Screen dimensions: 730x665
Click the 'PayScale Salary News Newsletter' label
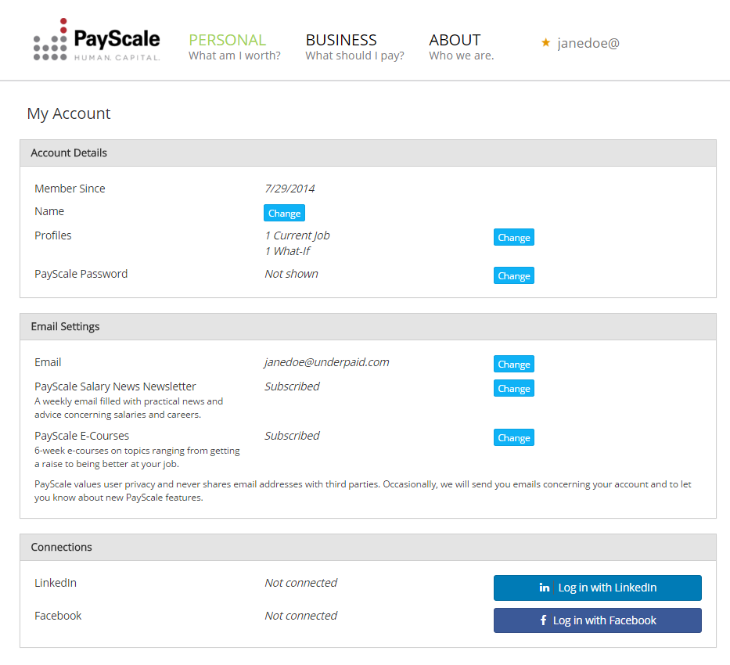pyautogui.click(x=115, y=386)
